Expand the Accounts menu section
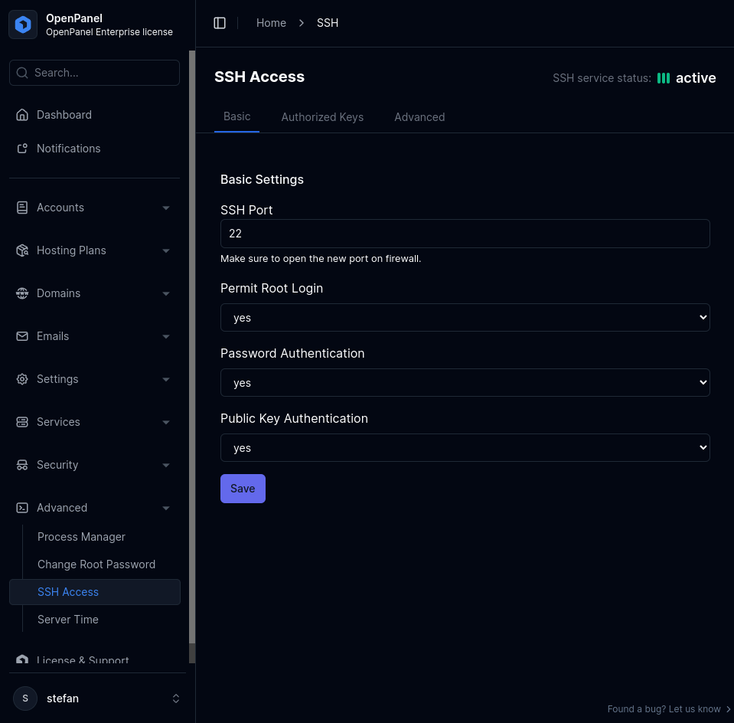The height and width of the screenshot is (723, 734). coord(94,208)
